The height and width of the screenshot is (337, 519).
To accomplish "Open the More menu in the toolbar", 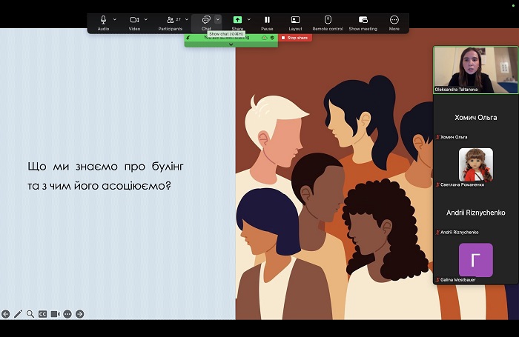I will tap(394, 20).
